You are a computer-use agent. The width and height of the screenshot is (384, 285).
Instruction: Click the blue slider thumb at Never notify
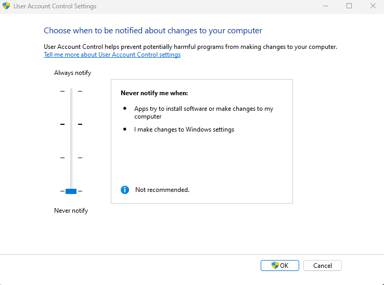(71, 191)
